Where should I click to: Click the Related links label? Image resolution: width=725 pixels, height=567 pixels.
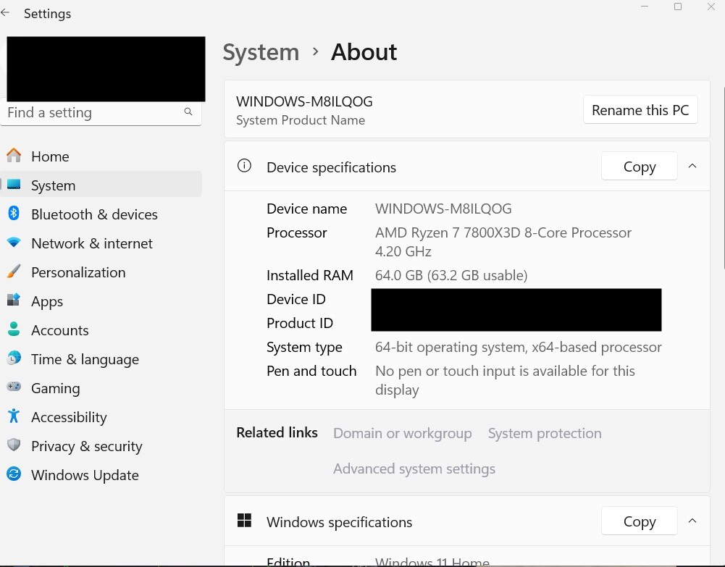point(277,432)
